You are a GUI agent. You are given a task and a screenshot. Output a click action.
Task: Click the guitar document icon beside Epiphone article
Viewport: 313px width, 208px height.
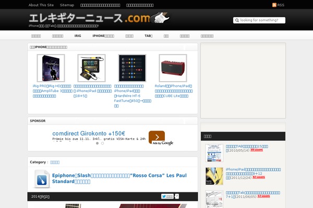pos(42,179)
